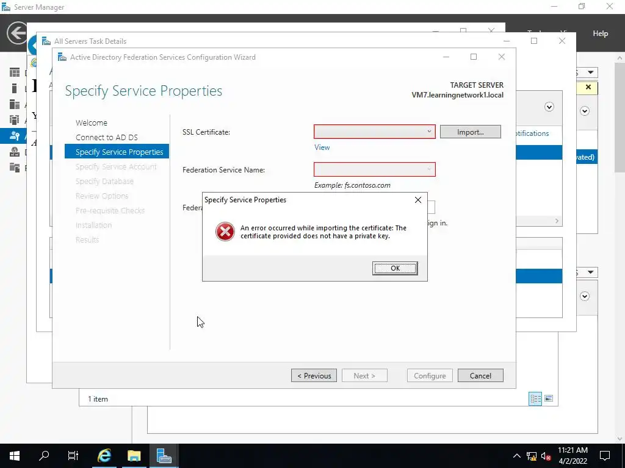Open AD DS icon in Server Manager sidebar
Viewport: 625px width, 468px height.
click(x=15, y=120)
